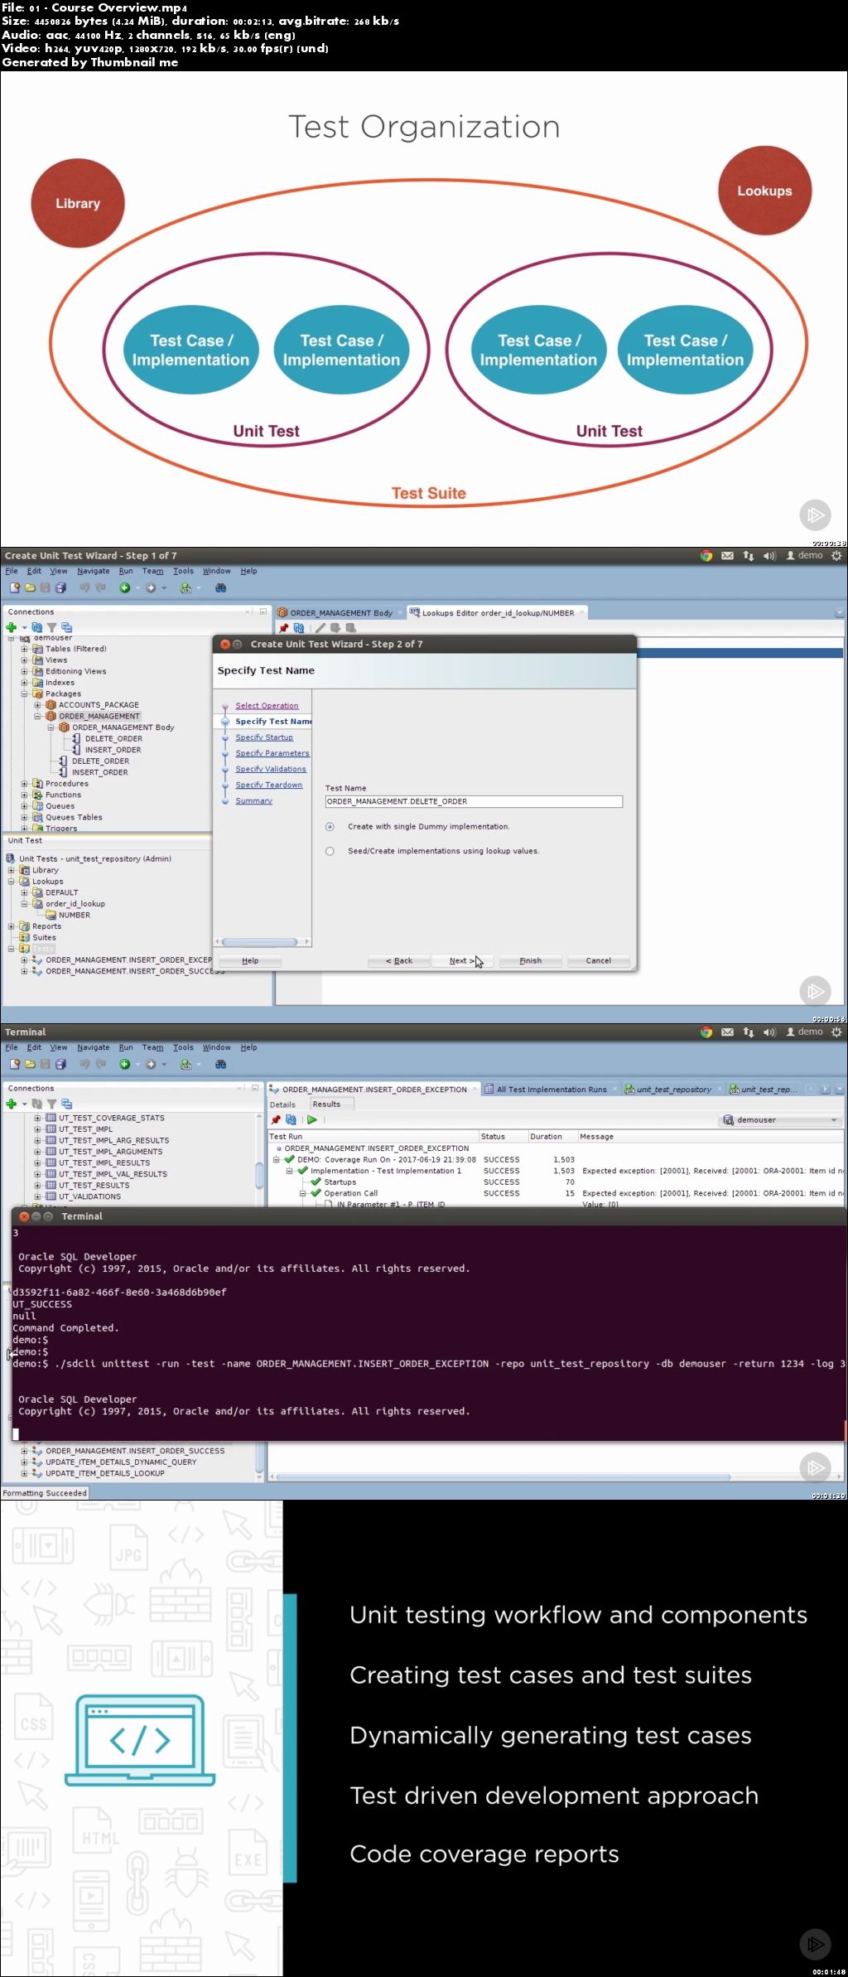
Task: Click the Next button in the wizard
Action: coord(461,961)
